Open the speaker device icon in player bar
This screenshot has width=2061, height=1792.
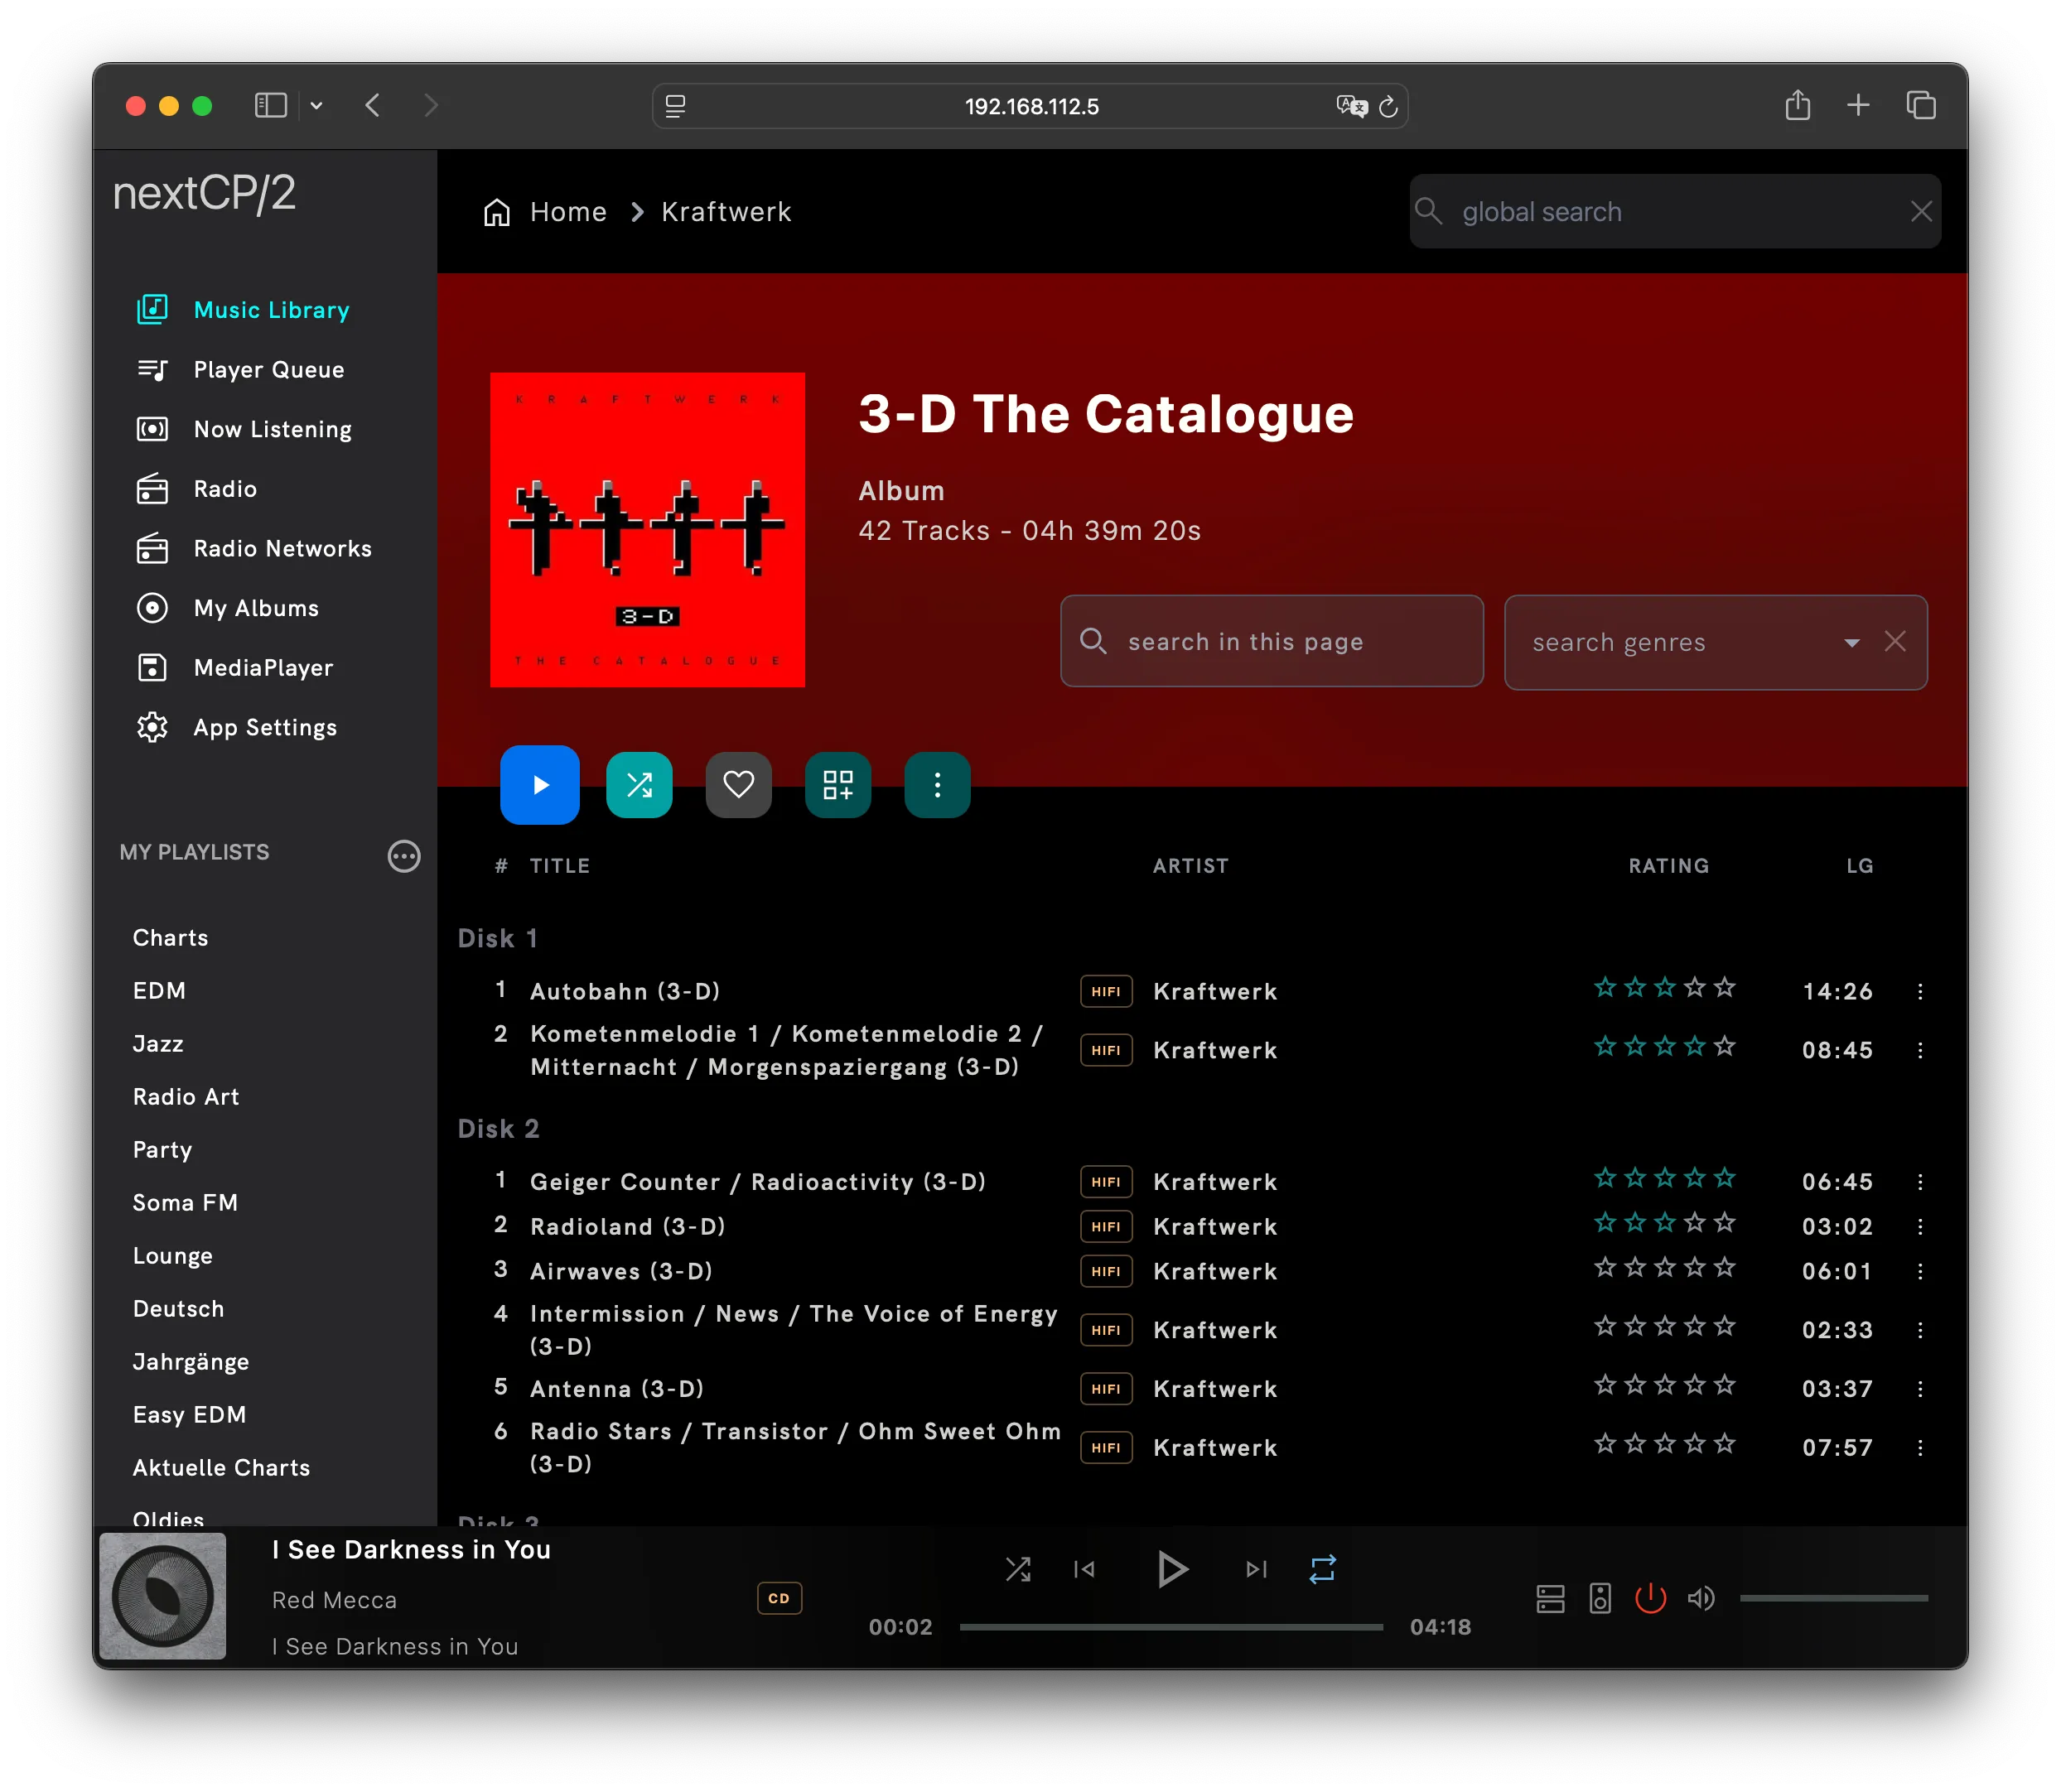point(1600,1598)
